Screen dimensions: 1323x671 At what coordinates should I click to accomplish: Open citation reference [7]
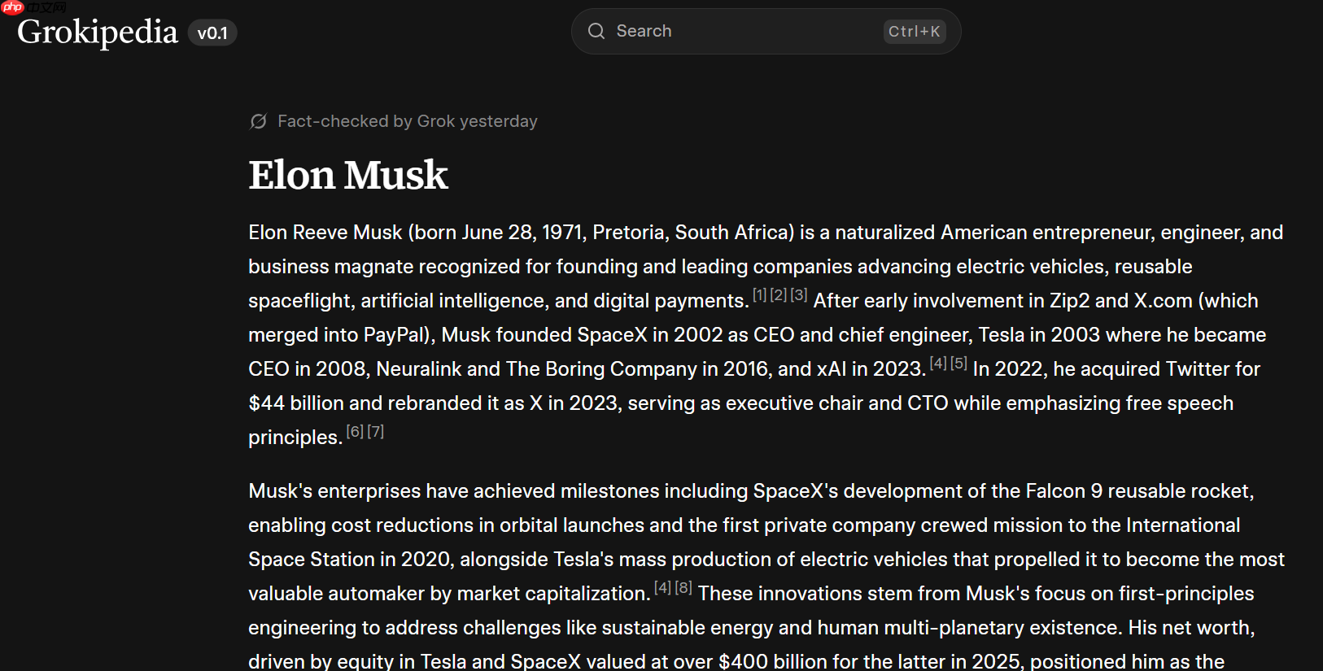(375, 432)
